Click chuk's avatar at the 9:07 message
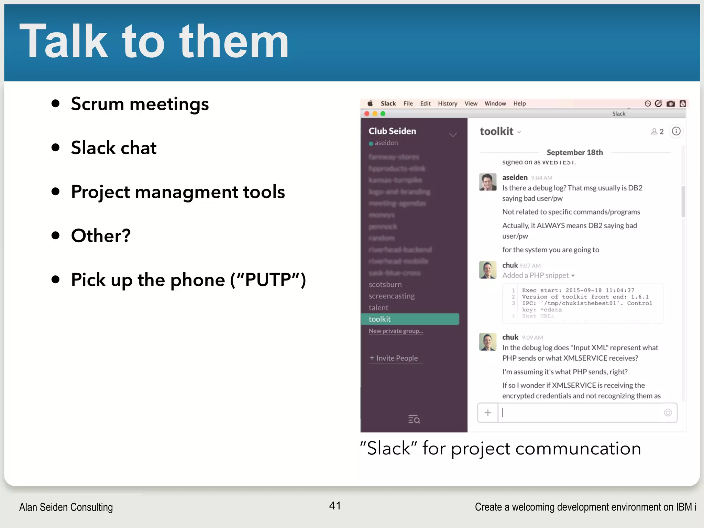 pyautogui.click(x=488, y=270)
